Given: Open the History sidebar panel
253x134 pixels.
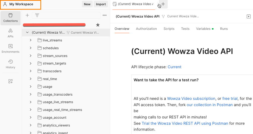Looking at the screenshot, I should [11, 64].
